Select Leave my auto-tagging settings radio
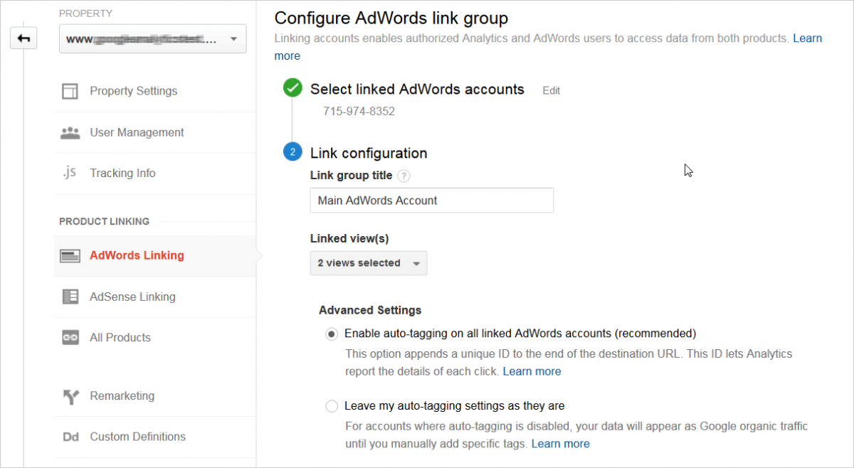This screenshot has width=854, height=468. click(331, 406)
